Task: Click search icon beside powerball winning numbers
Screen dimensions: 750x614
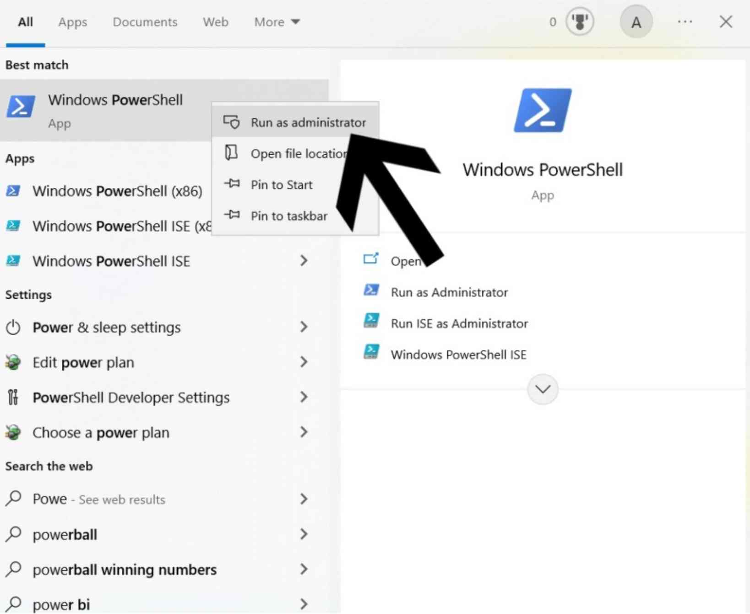Action: click(14, 569)
